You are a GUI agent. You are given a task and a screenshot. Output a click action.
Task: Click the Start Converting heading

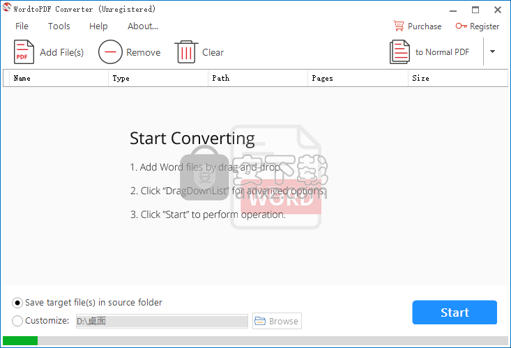(x=192, y=139)
